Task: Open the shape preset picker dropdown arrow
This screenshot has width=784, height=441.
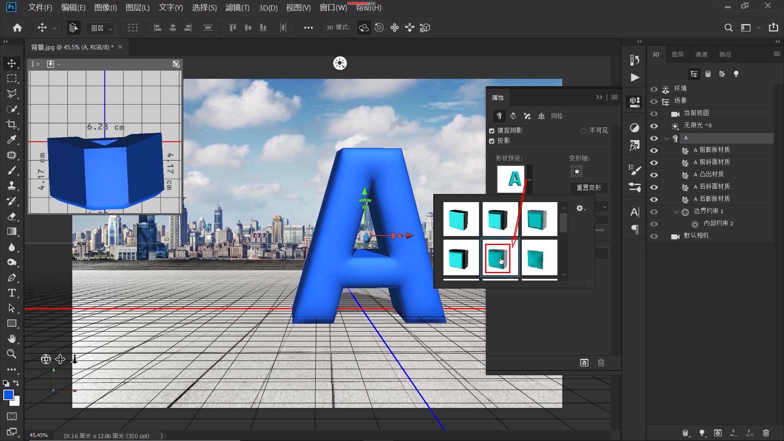Action: click(x=530, y=179)
